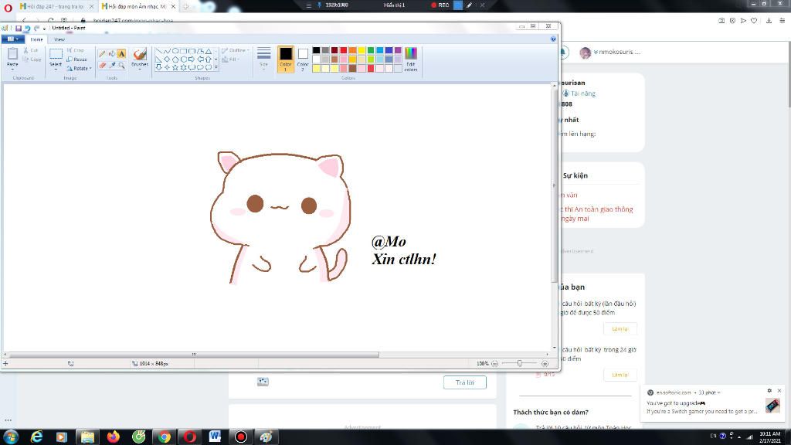Viewport: 791px width, 445px height.
Task: Click the Copy button in Clipboard group
Action: 32,59
